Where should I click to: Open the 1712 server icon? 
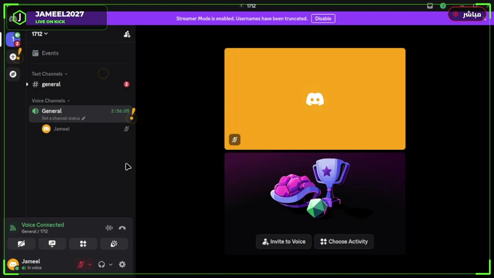click(x=13, y=39)
